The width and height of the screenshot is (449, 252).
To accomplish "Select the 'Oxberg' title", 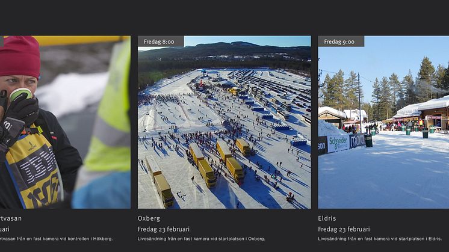I will [x=149, y=218].
